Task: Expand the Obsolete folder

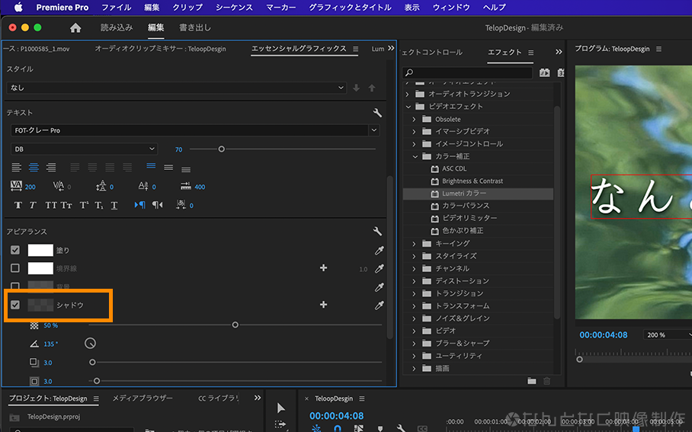Action: point(414,119)
